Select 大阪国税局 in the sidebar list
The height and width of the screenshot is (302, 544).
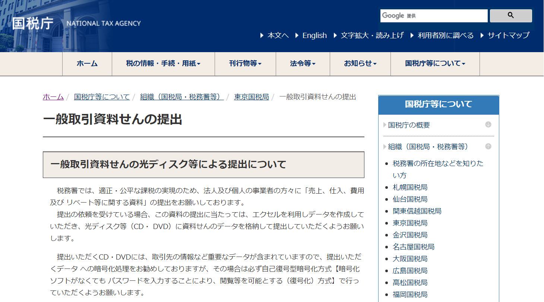click(x=410, y=259)
